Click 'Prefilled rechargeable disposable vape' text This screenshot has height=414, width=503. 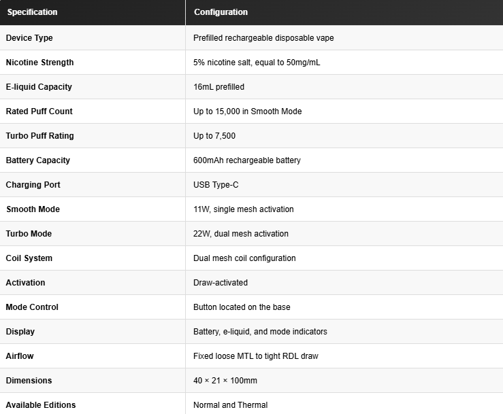263,38
